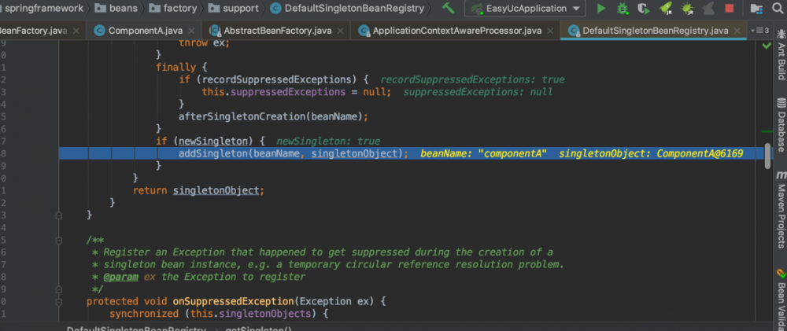Image resolution: width=787 pixels, height=331 pixels.
Task: Click the '@param' Javadoc tag
Action: click(120, 277)
